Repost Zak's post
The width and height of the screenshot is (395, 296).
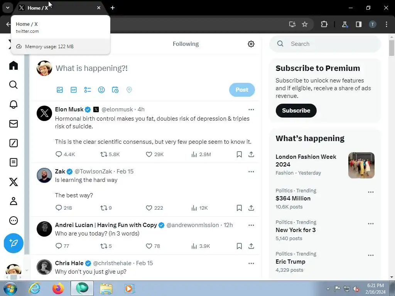click(106, 208)
